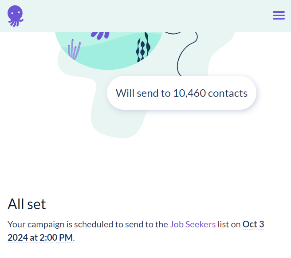Click the purple tentacles atop the illustration
The image size is (291, 258).
(101, 34)
